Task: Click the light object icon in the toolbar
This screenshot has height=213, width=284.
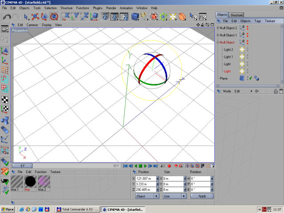Action: tap(173, 17)
